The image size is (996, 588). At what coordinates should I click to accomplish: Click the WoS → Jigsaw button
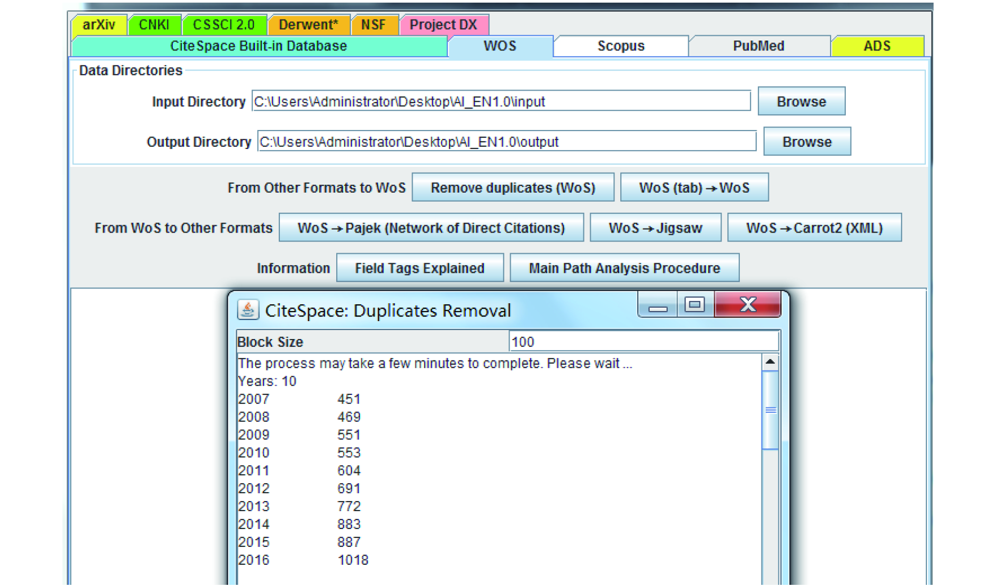coord(655,227)
